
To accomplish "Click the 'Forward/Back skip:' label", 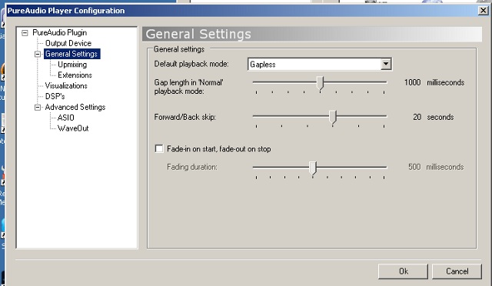I will [184, 117].
